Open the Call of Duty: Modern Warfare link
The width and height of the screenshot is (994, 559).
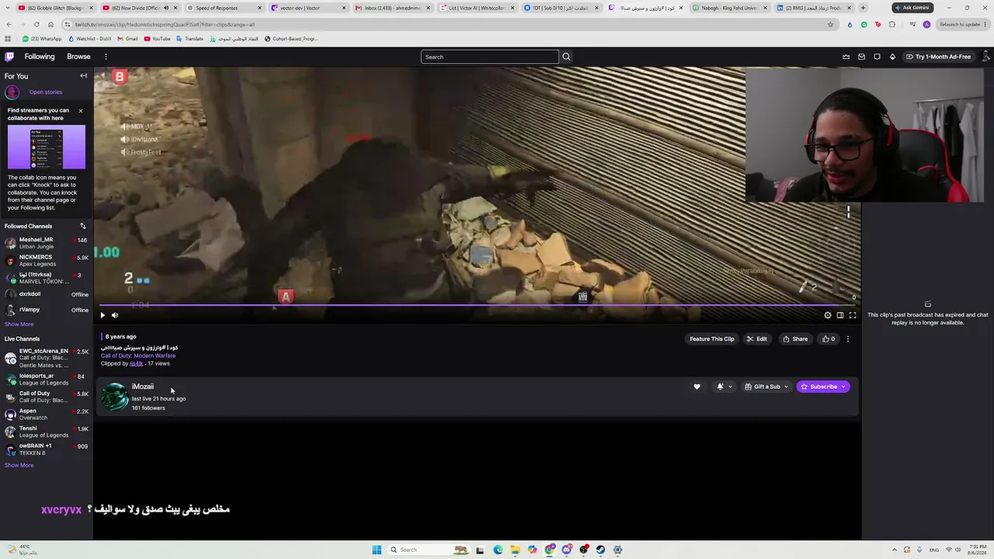point(138,356)
